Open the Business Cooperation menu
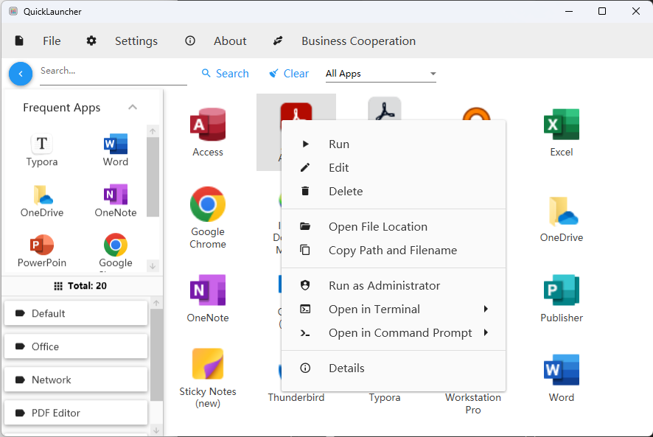653x437 pixels. [x=344, y=41]
